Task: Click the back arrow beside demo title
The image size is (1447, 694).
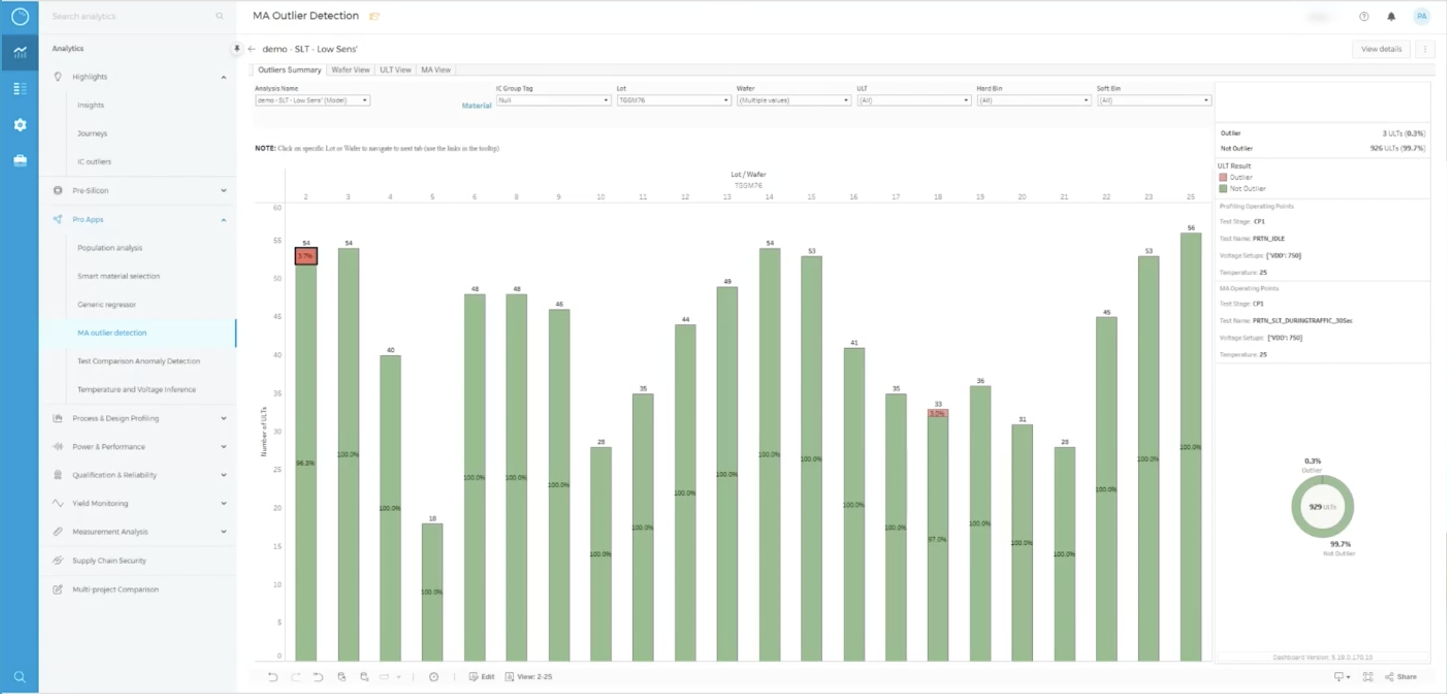Action: (x=252, y=49)
